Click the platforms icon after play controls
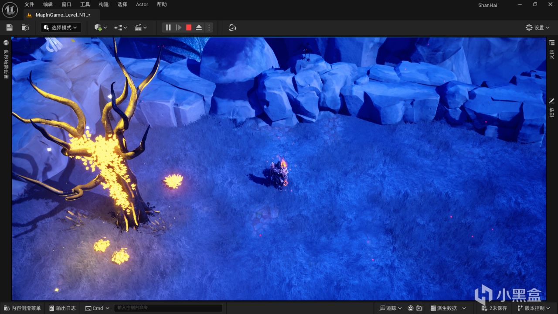The image size is (558, 314). [x=232, y=27]
